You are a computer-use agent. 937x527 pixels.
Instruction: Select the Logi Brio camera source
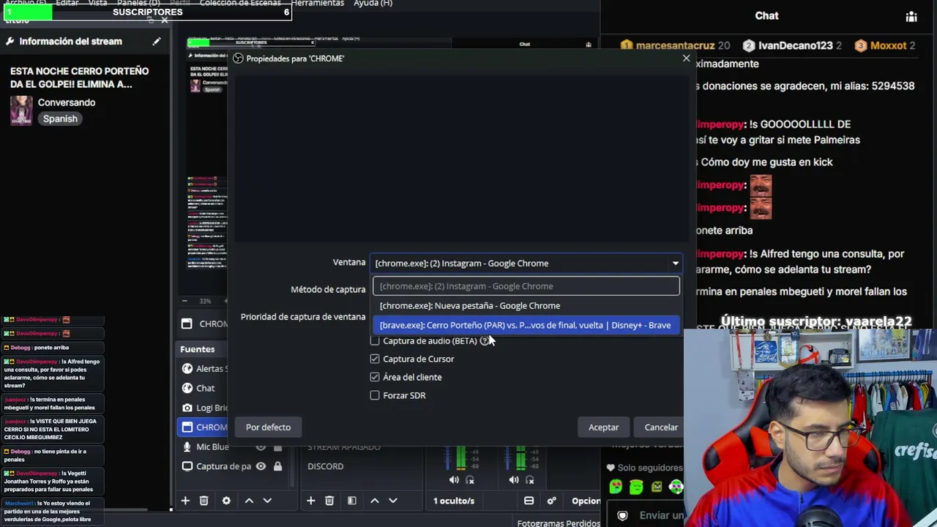204,408
